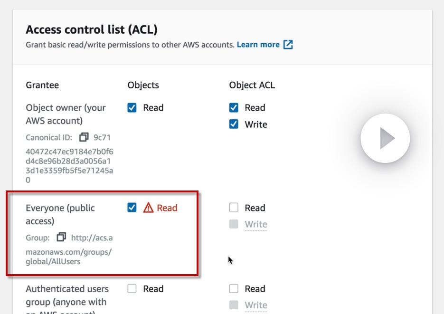Viewport: 444px width, 314px height.
Task: Toggle Object owner's Object ACL Read checkbox
Action: click(x=234, y=108)
